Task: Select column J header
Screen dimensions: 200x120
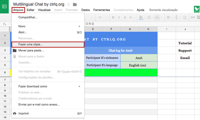Action: pyautogui.click(x=185, y=29)
